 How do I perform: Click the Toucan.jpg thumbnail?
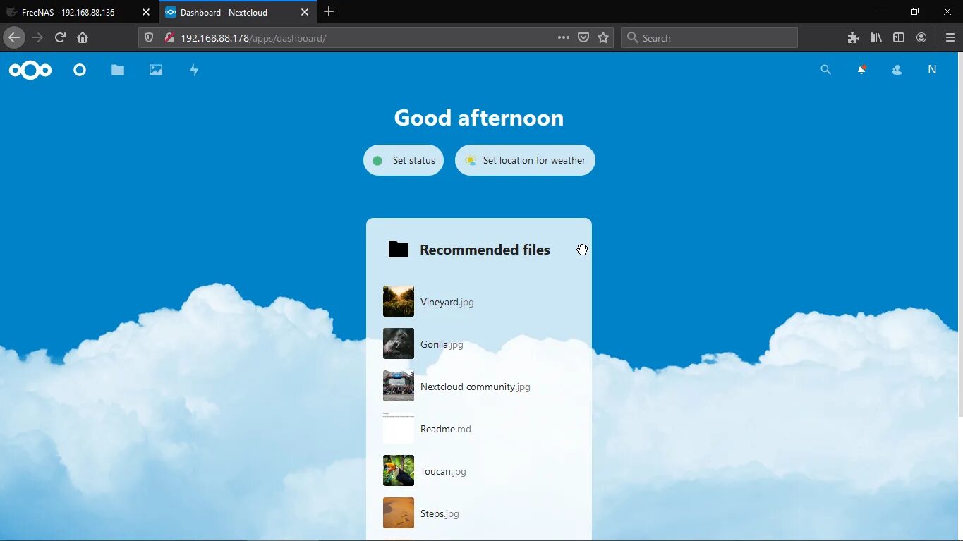tap(399, 470)
